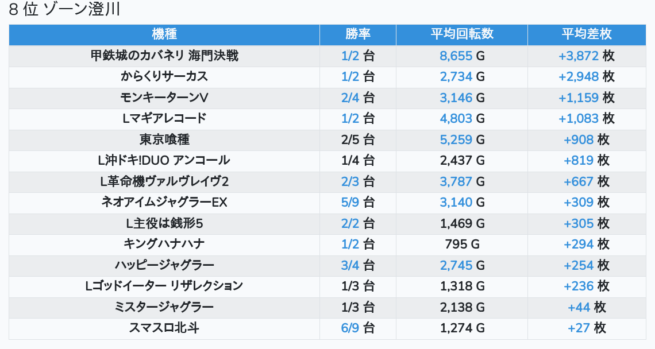The image size is (655, 349).
Task: Click the Lマギアレコード machine name
Action: [164, 118]
